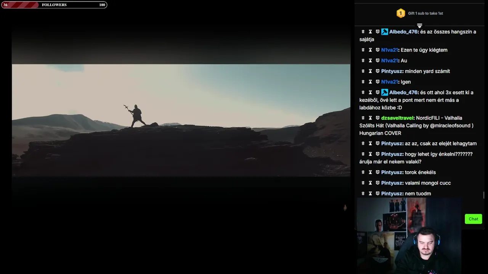Timeout N1va21 on "Ezen te úgy kiégtem" row
488x274 pixels.
(370, 50)
